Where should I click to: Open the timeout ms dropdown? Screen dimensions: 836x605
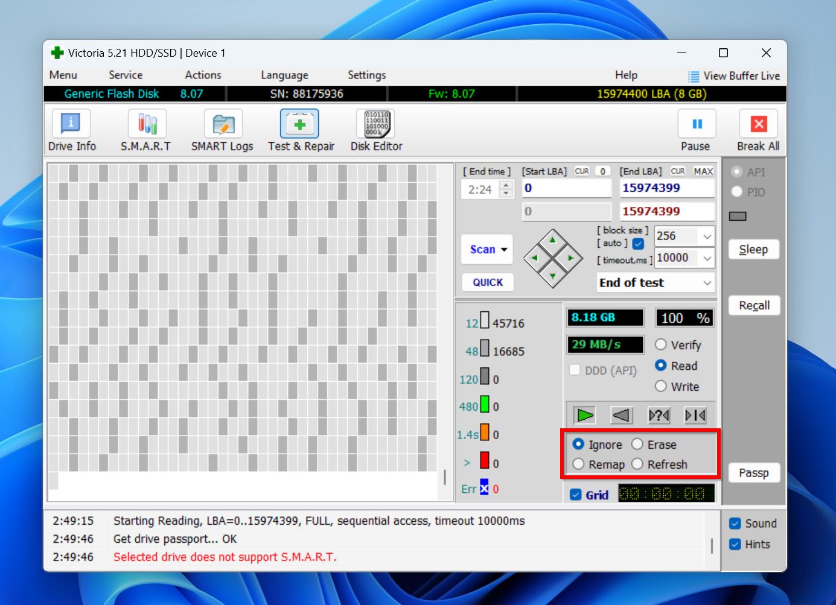[x=707, y=258]
